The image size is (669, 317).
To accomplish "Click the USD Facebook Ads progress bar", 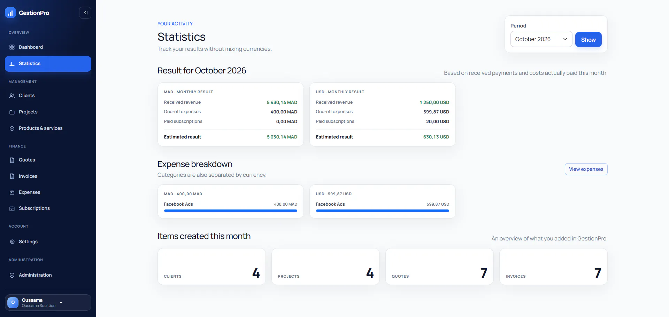I will point(383,211).
